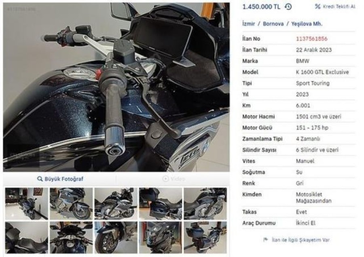Image resolution: width=364 pixels, height=257 pixels.
Task: Click İlan ile İlgili Şikayetim Var link
Action: click(301, 240)
